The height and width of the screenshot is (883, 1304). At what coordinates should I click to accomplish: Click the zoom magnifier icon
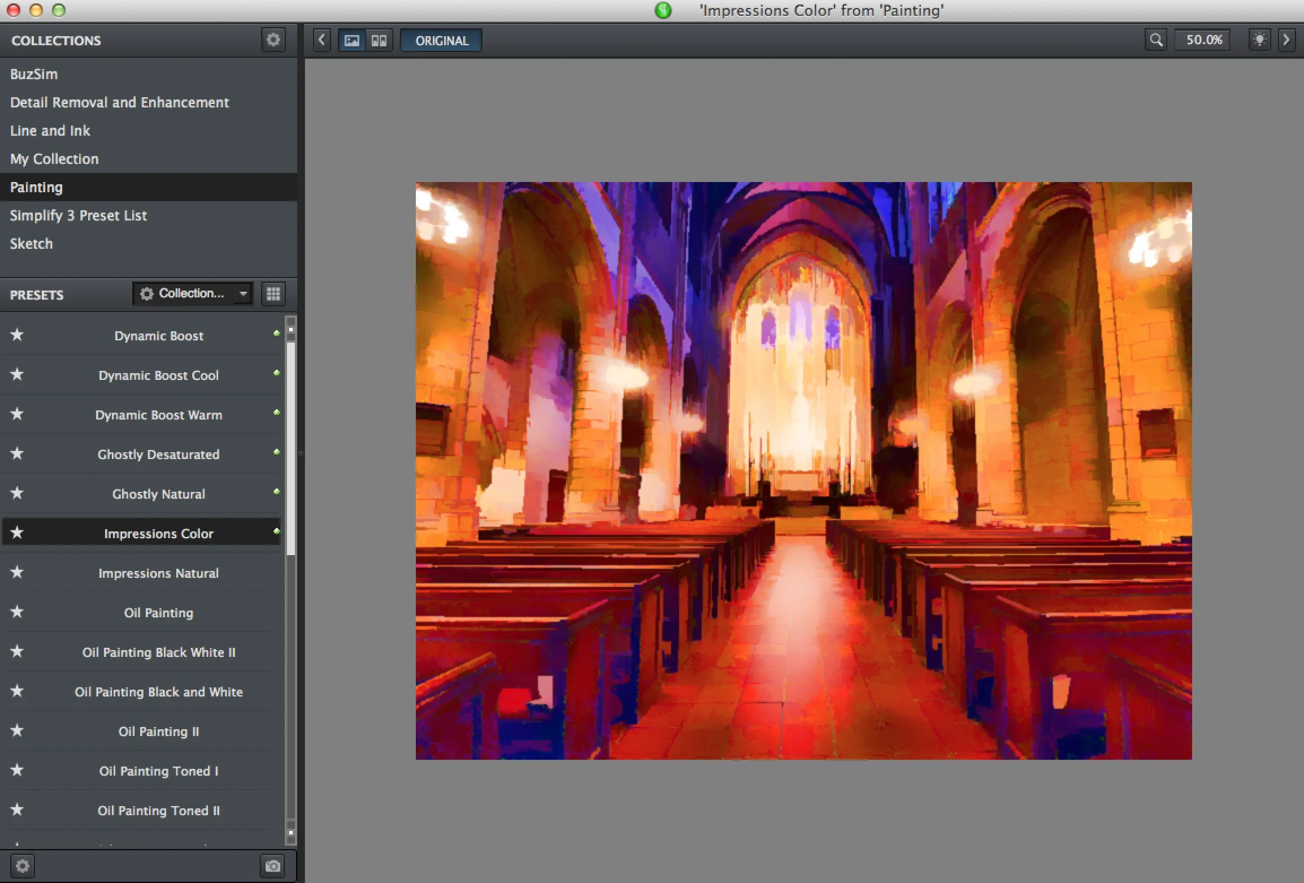pyautogui.click(x=1157, y=40)
